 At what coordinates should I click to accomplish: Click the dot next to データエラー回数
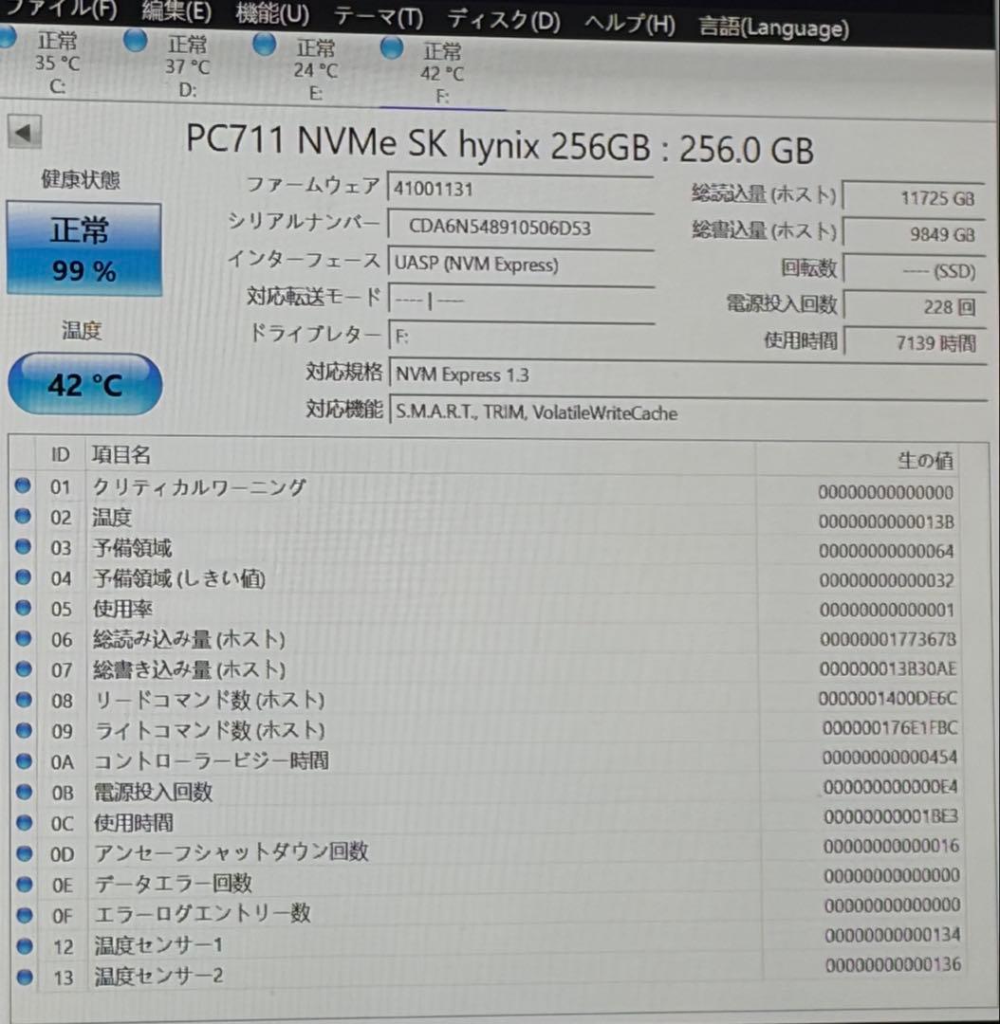[x=23, y=882]
